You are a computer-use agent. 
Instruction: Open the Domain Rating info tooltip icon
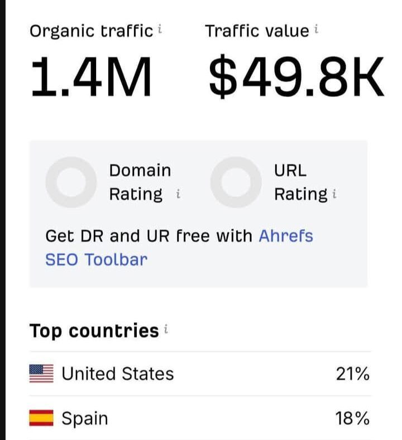pos(178,195)
